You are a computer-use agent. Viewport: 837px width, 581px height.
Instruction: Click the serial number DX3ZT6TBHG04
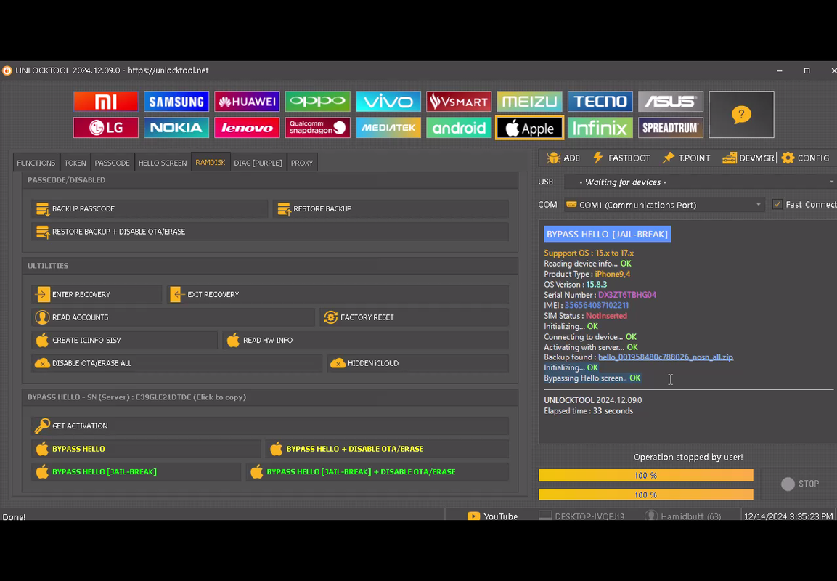coord(627,295)
